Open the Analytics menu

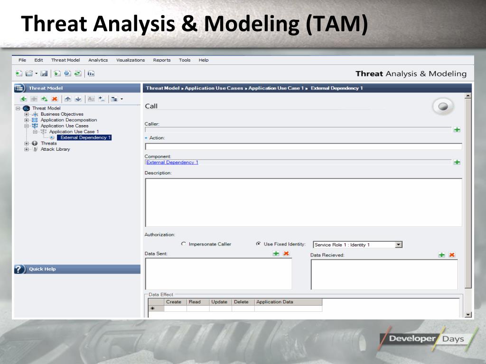(x=98, y=60)
